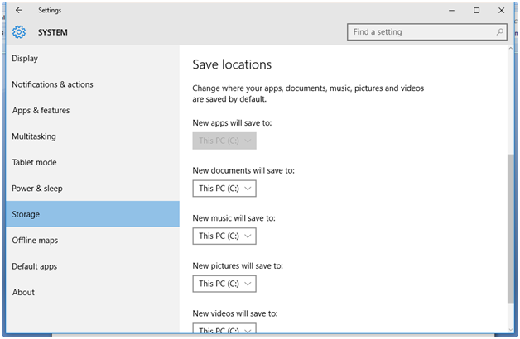This screenshot has height=339, width=520.
Task: Expand the new music save location dropdown
Action: pos(224,236)
